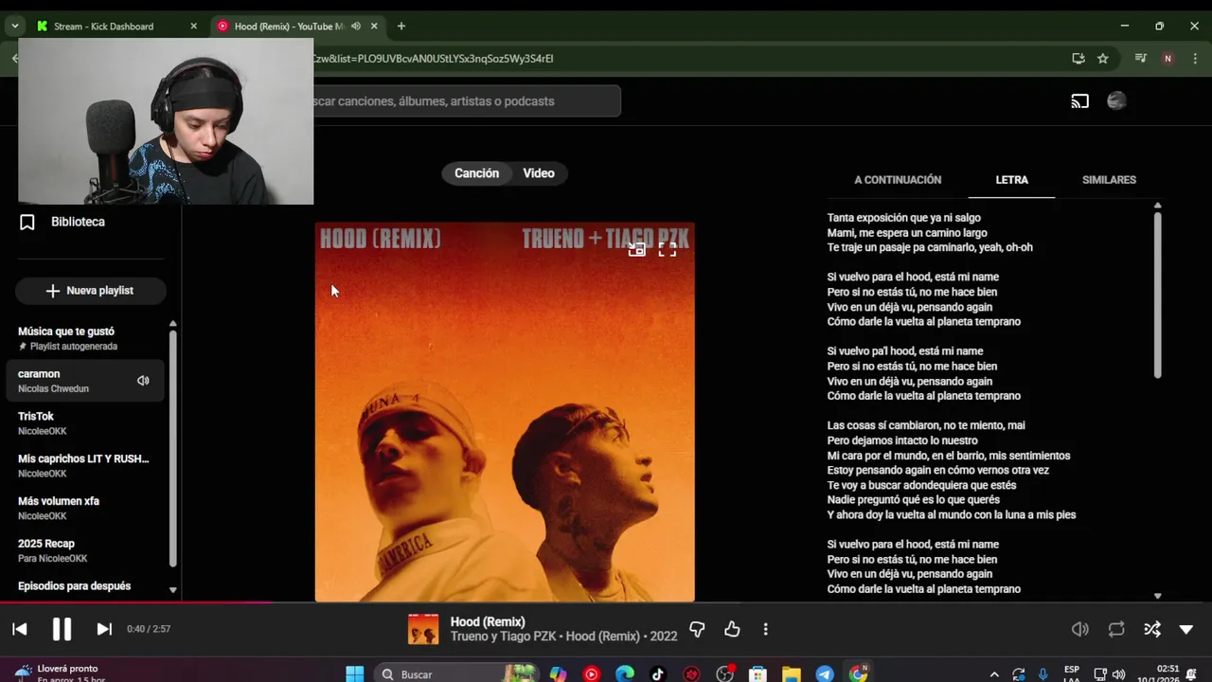
Task: Open TikTok from taskbar
Action: pyautogui.click(x=658, y=674)
